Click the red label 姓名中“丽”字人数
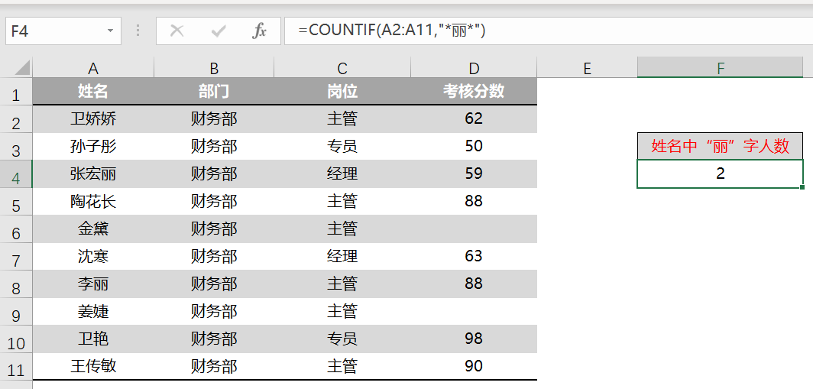 (x=721, y=146)
